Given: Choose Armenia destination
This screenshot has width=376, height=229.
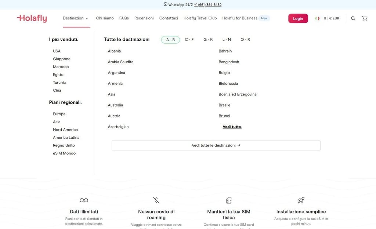Looking at the screenshot, I should (x=115, y=84).
